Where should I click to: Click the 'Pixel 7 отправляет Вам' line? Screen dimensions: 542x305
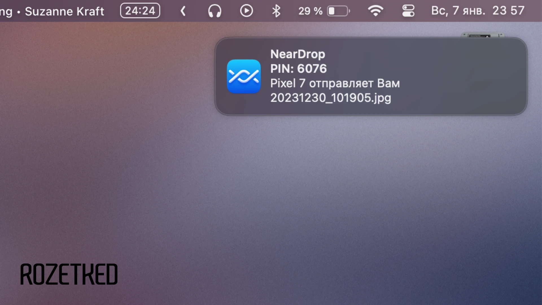(335, 83)
